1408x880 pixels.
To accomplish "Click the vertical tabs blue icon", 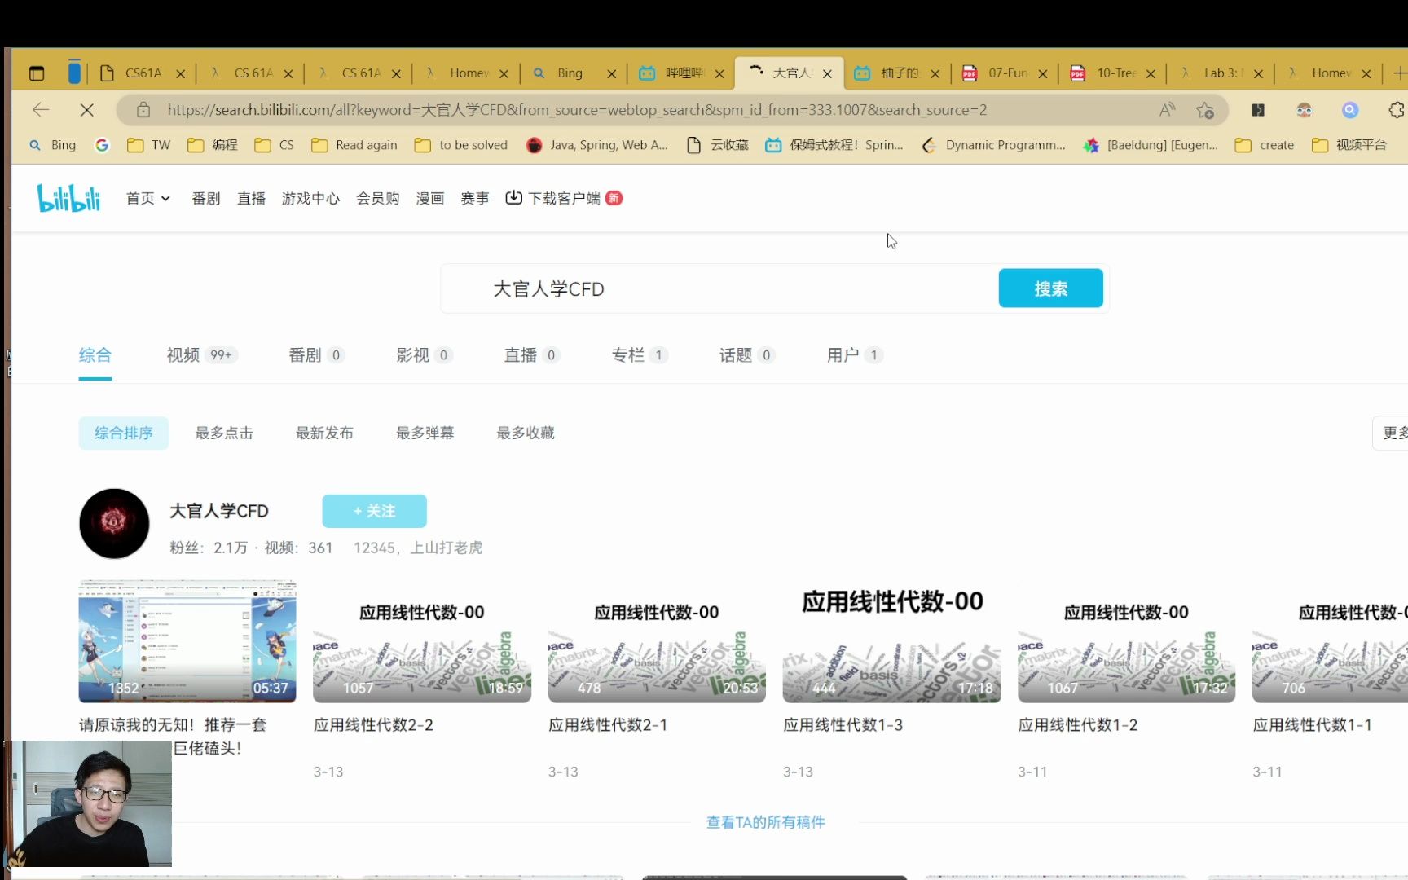I will click(74, 72).
